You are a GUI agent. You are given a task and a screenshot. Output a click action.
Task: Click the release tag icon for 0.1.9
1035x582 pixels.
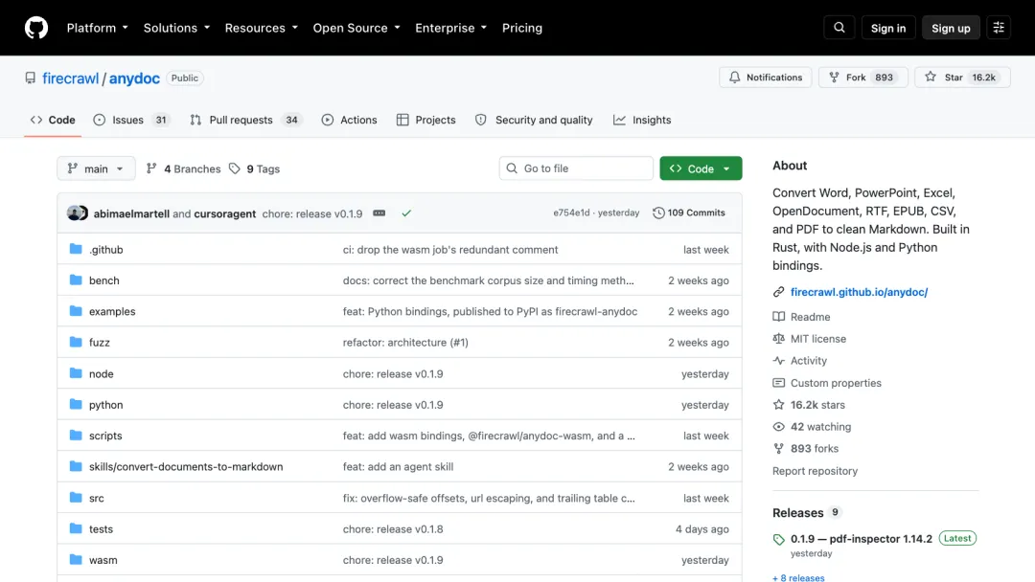point(779,539)
